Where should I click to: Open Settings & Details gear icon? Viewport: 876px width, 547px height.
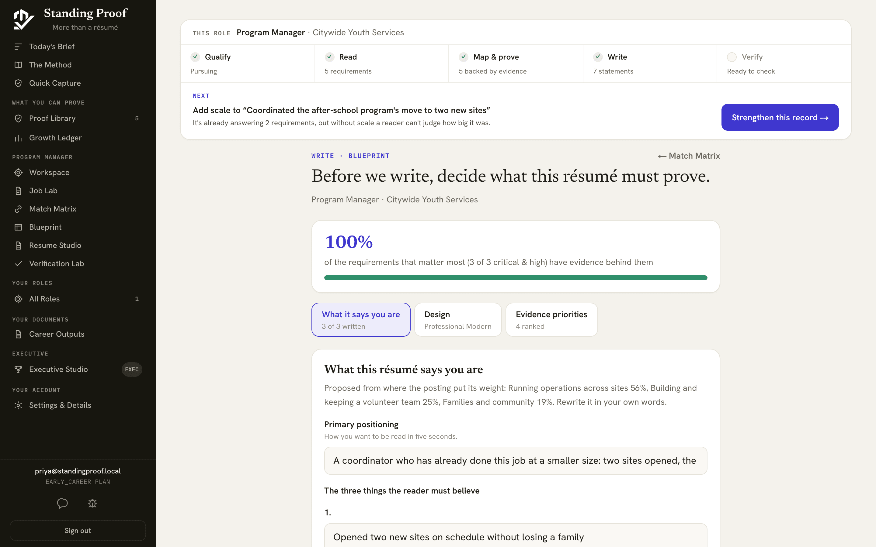(18, 405)
